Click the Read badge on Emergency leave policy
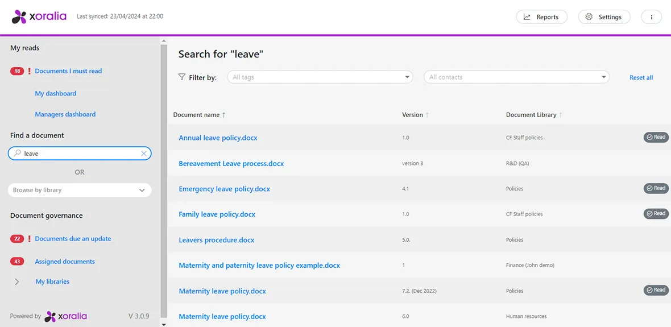This screenshot has width=671, height=327. tap(655, 188)
